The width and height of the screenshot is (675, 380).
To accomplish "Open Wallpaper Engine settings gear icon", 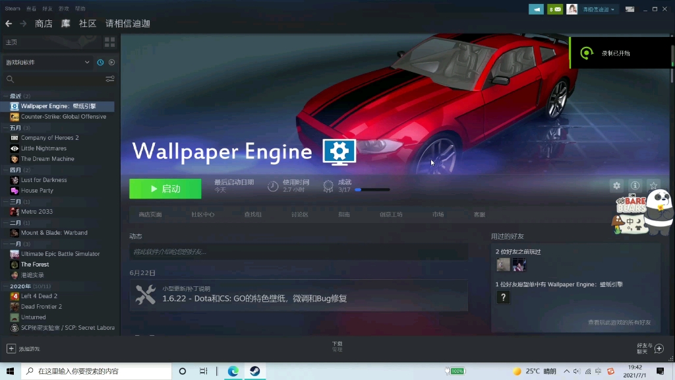I will tap(617, 185).
